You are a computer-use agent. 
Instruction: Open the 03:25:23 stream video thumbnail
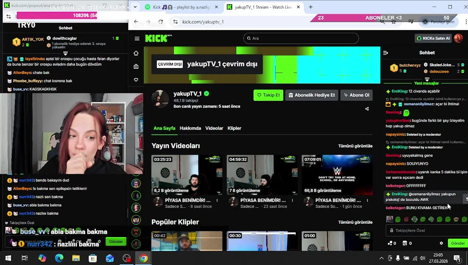pyautogui.click(x=187, y=175)
